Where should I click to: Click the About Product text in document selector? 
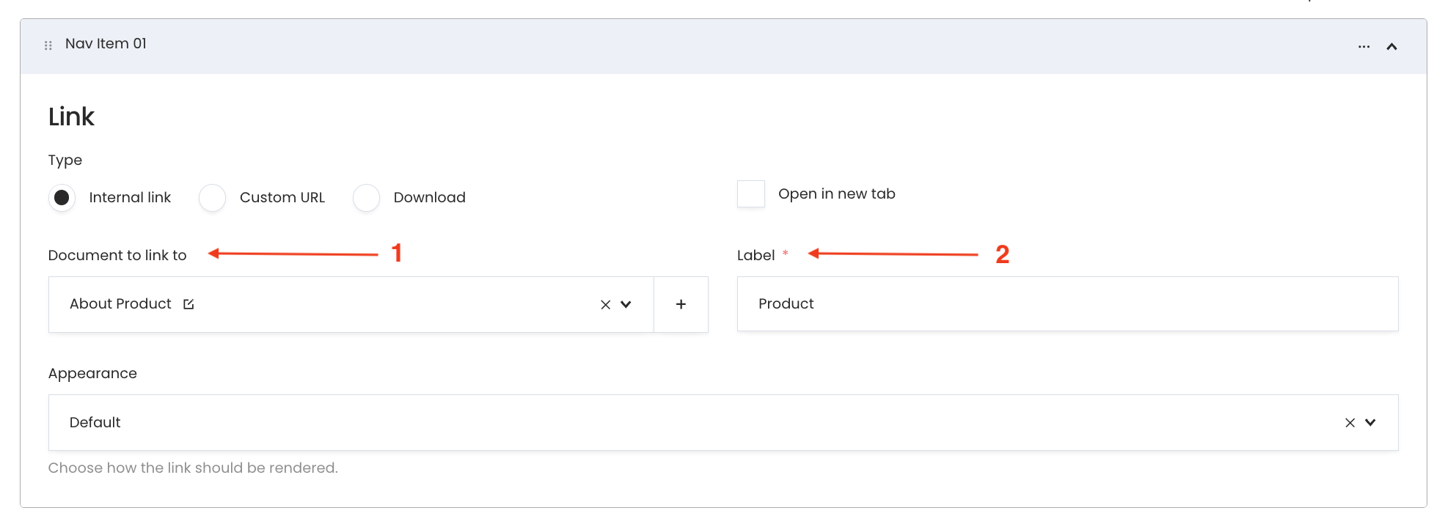(x=120, y=304)
